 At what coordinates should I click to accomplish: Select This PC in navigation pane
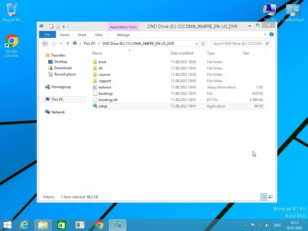point(63,99)
